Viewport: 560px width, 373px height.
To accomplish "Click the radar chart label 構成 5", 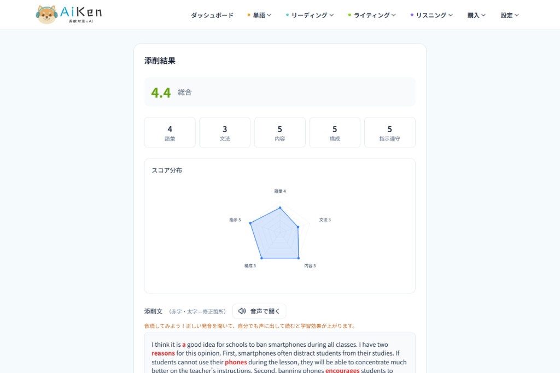I will pos(250,265).
